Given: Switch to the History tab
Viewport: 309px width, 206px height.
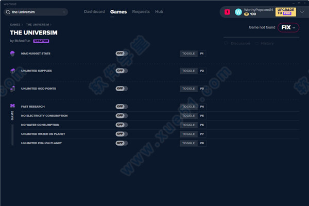Looking at the screenshot, I should [x=267, y=43].
